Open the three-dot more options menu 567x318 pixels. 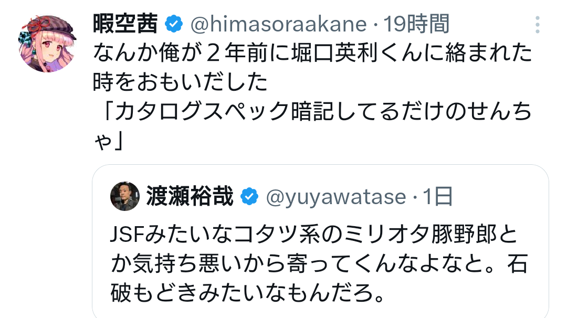tap(537, 24)
